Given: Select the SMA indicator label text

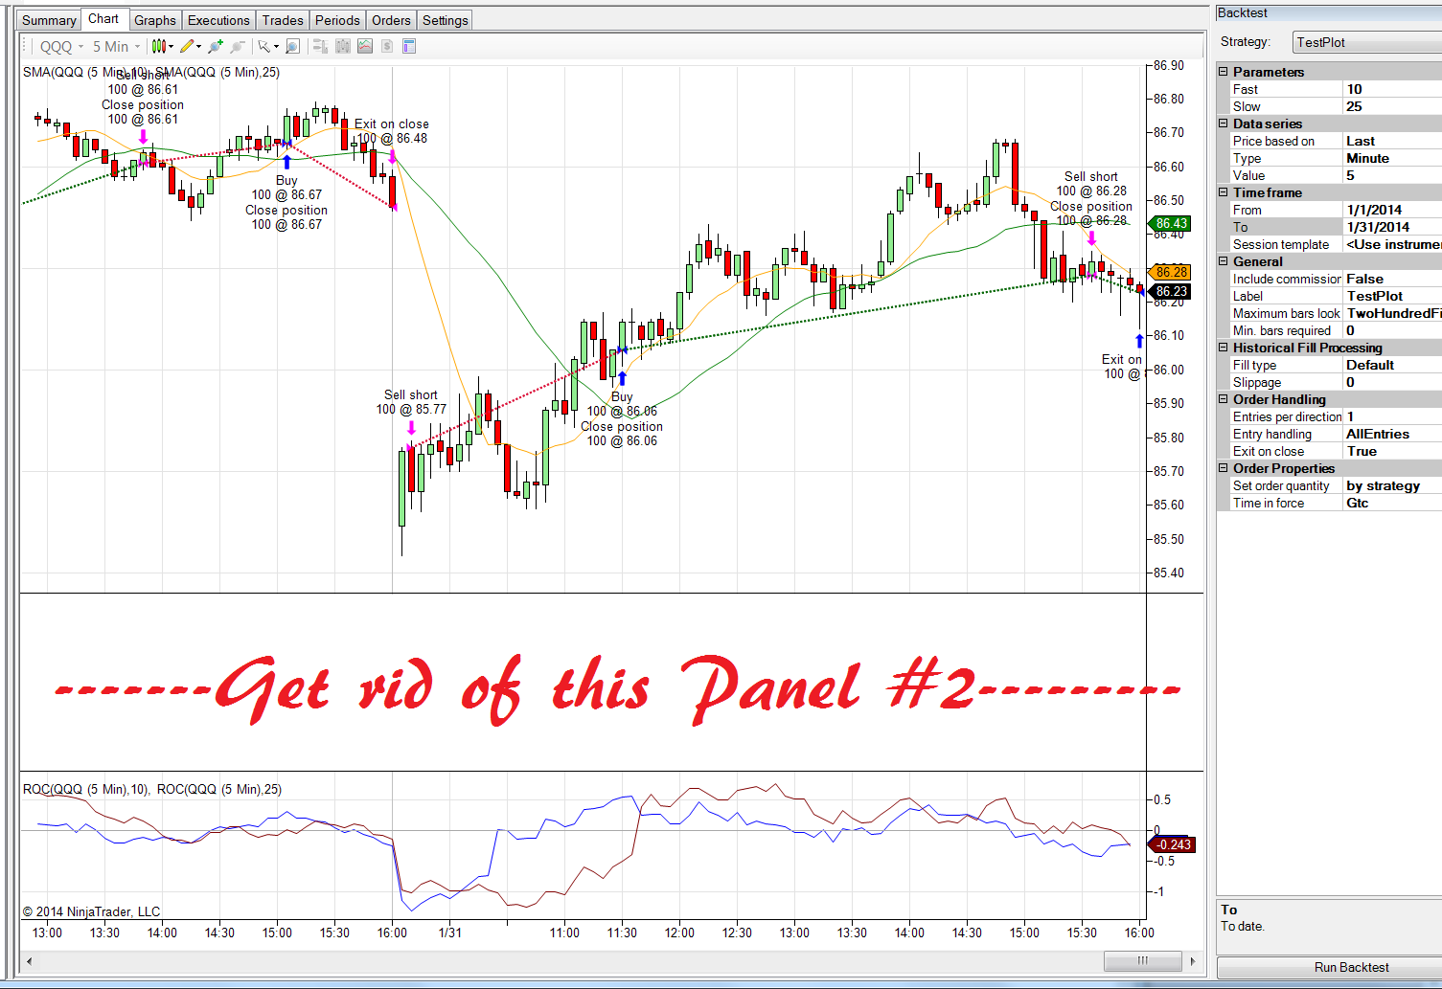Looking at the screenshot, I should pyautogui.click(x=151, y=72).
